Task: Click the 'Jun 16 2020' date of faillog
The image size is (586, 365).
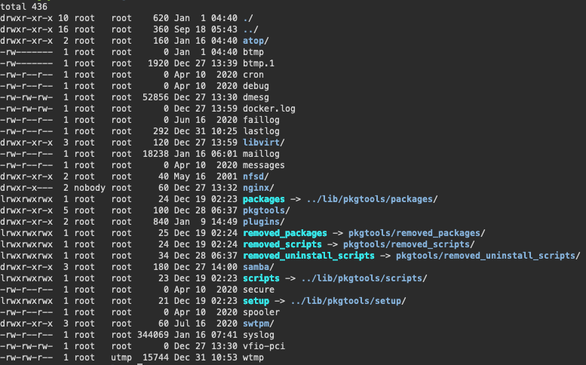Action: (x=206, y=120)
